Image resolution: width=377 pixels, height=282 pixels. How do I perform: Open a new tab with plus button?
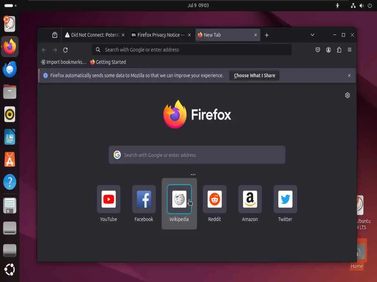(267, 35)
